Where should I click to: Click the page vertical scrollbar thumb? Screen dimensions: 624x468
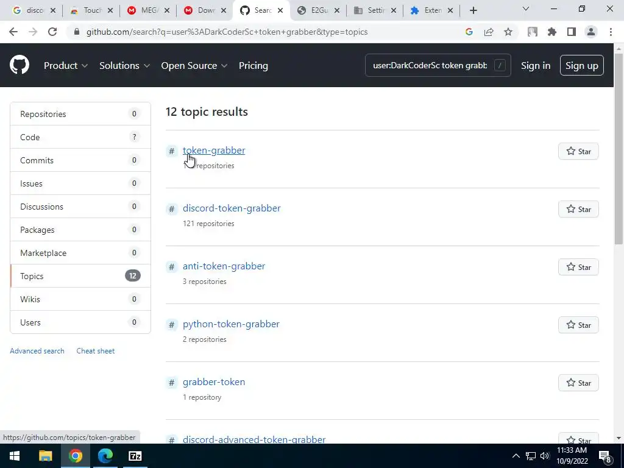(x=619, y=147)
